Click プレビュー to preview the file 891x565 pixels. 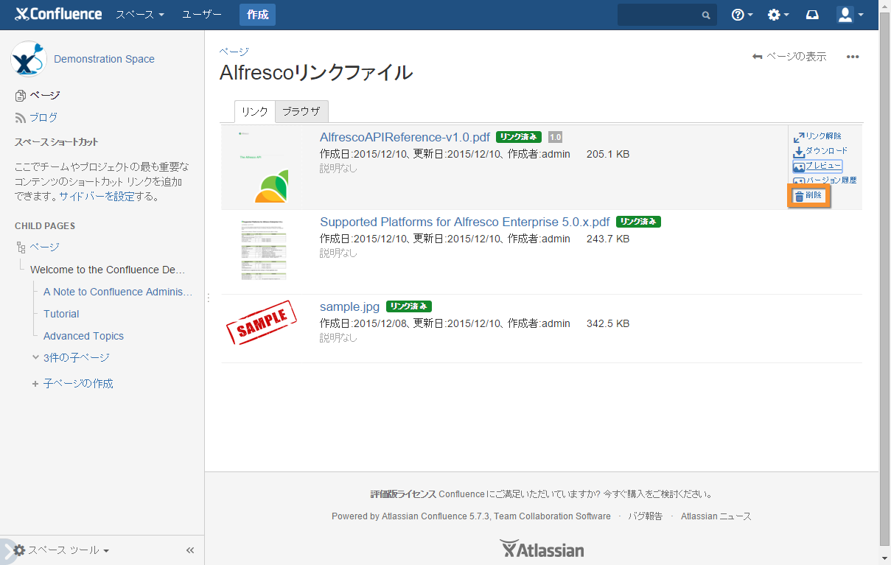pos(817,166)
